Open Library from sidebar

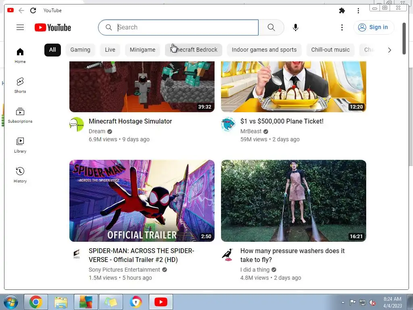pos(20,145)
